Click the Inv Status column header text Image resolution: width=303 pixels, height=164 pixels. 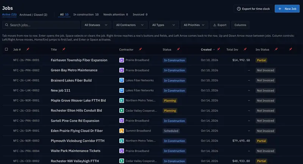[x=262, y=50]
